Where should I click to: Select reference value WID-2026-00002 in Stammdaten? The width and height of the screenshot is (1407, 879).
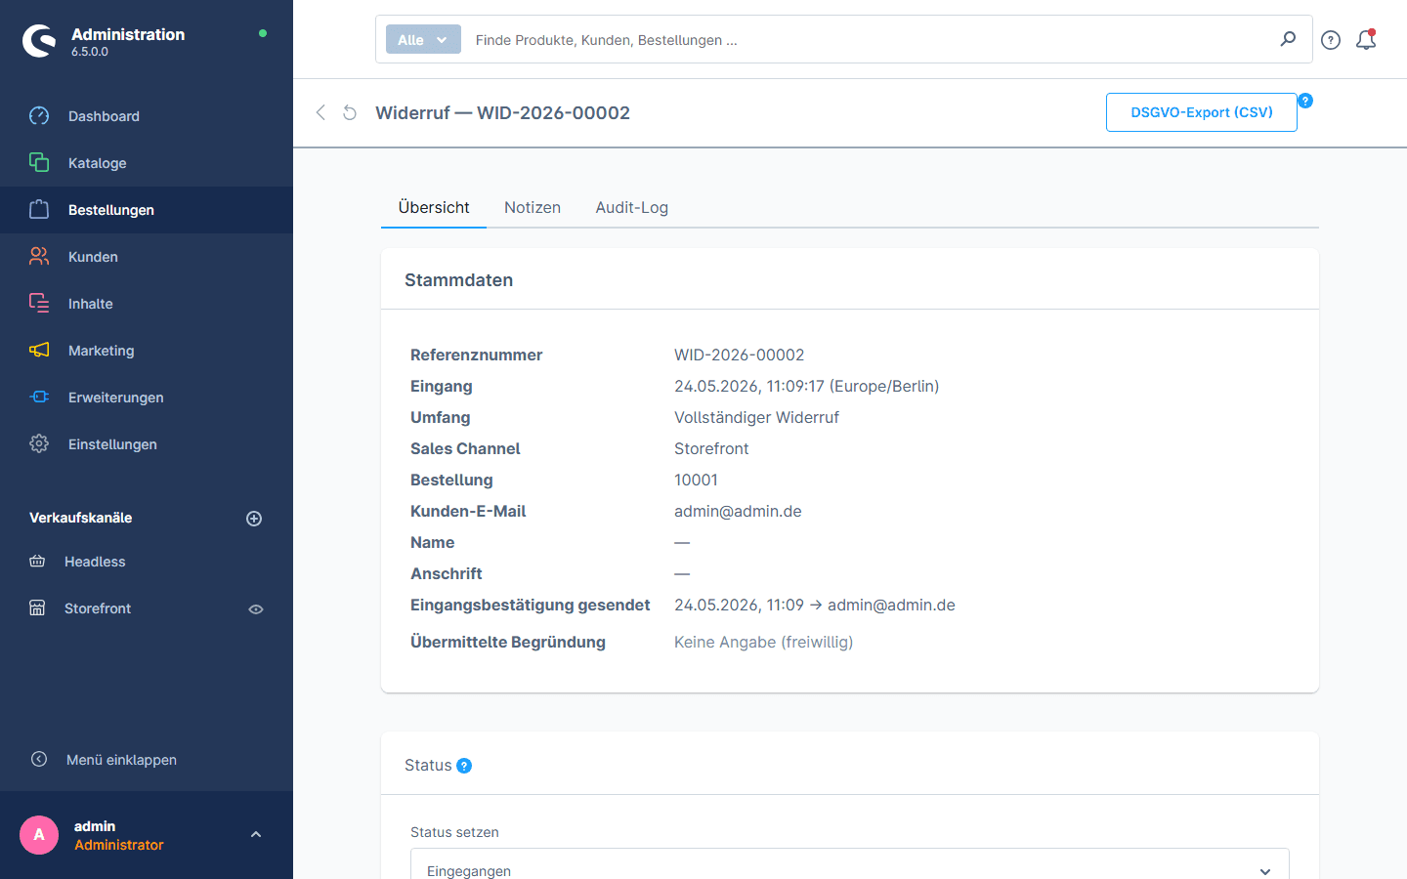click(x=740, y=355)
